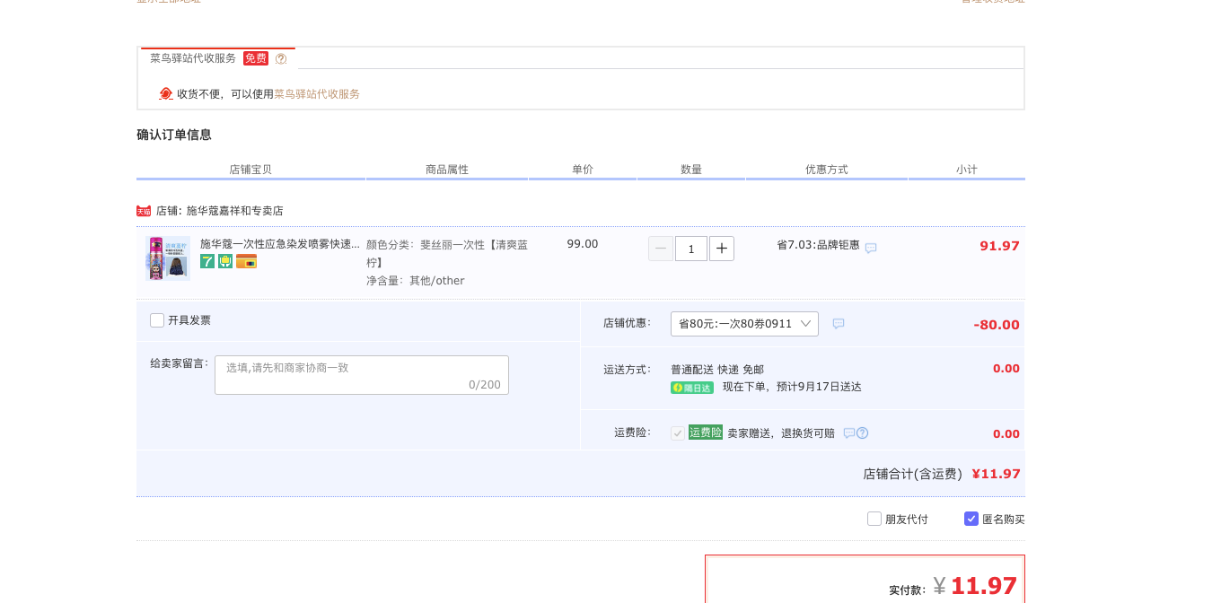The image size is (1221, 603).
Task: Open the 店铺优惠 coupon dropdown
Action: (x=744, y=324)
